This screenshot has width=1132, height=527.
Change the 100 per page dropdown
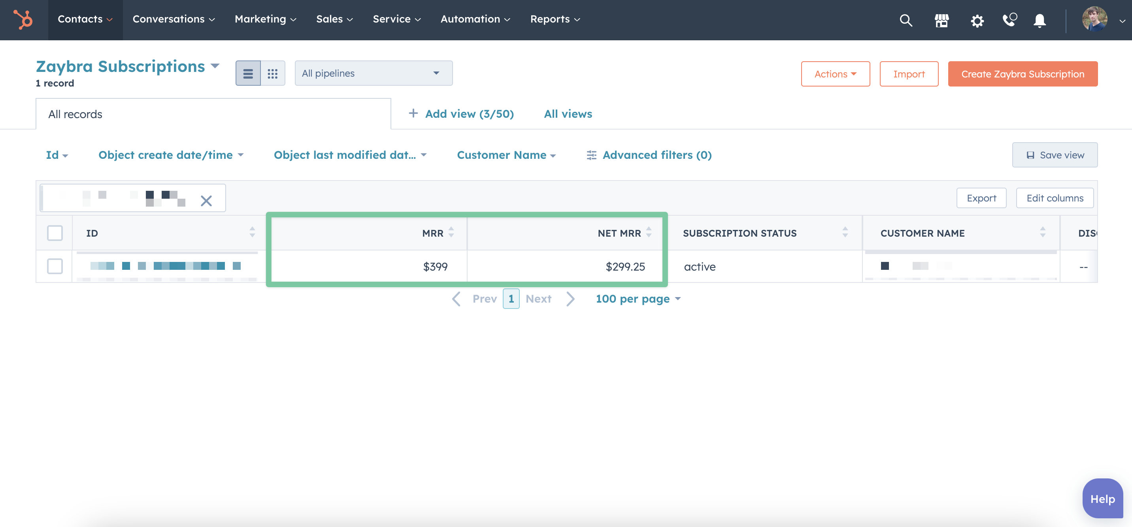638,299
